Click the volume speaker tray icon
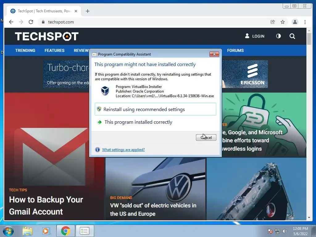The width and height of the screenshot is (316, 237). pos(285,231)
